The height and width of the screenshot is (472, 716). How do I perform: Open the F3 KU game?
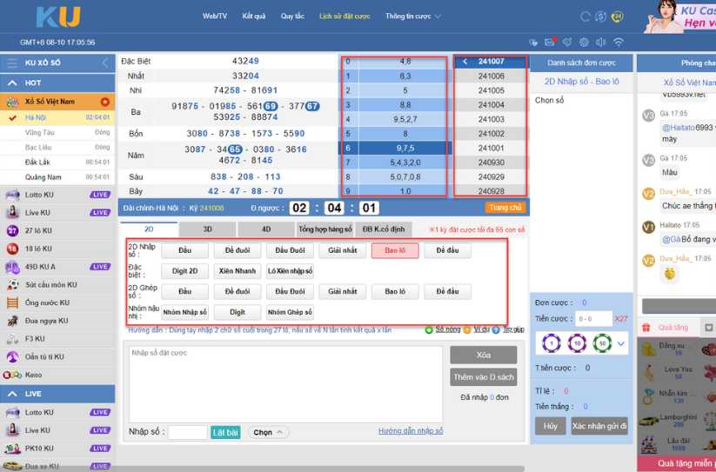(57, 339)
